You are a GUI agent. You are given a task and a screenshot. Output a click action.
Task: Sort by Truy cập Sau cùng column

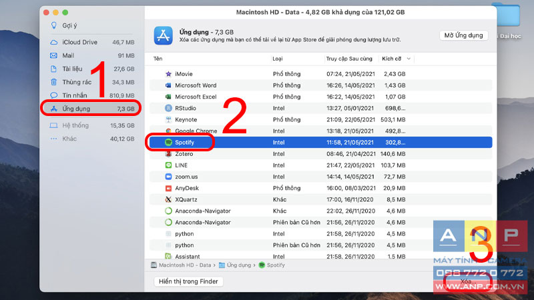click(349, 59)
